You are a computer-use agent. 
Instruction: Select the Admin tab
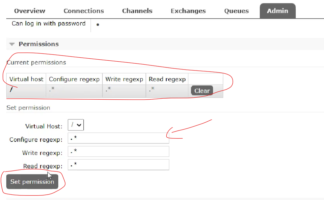point(278,11)
